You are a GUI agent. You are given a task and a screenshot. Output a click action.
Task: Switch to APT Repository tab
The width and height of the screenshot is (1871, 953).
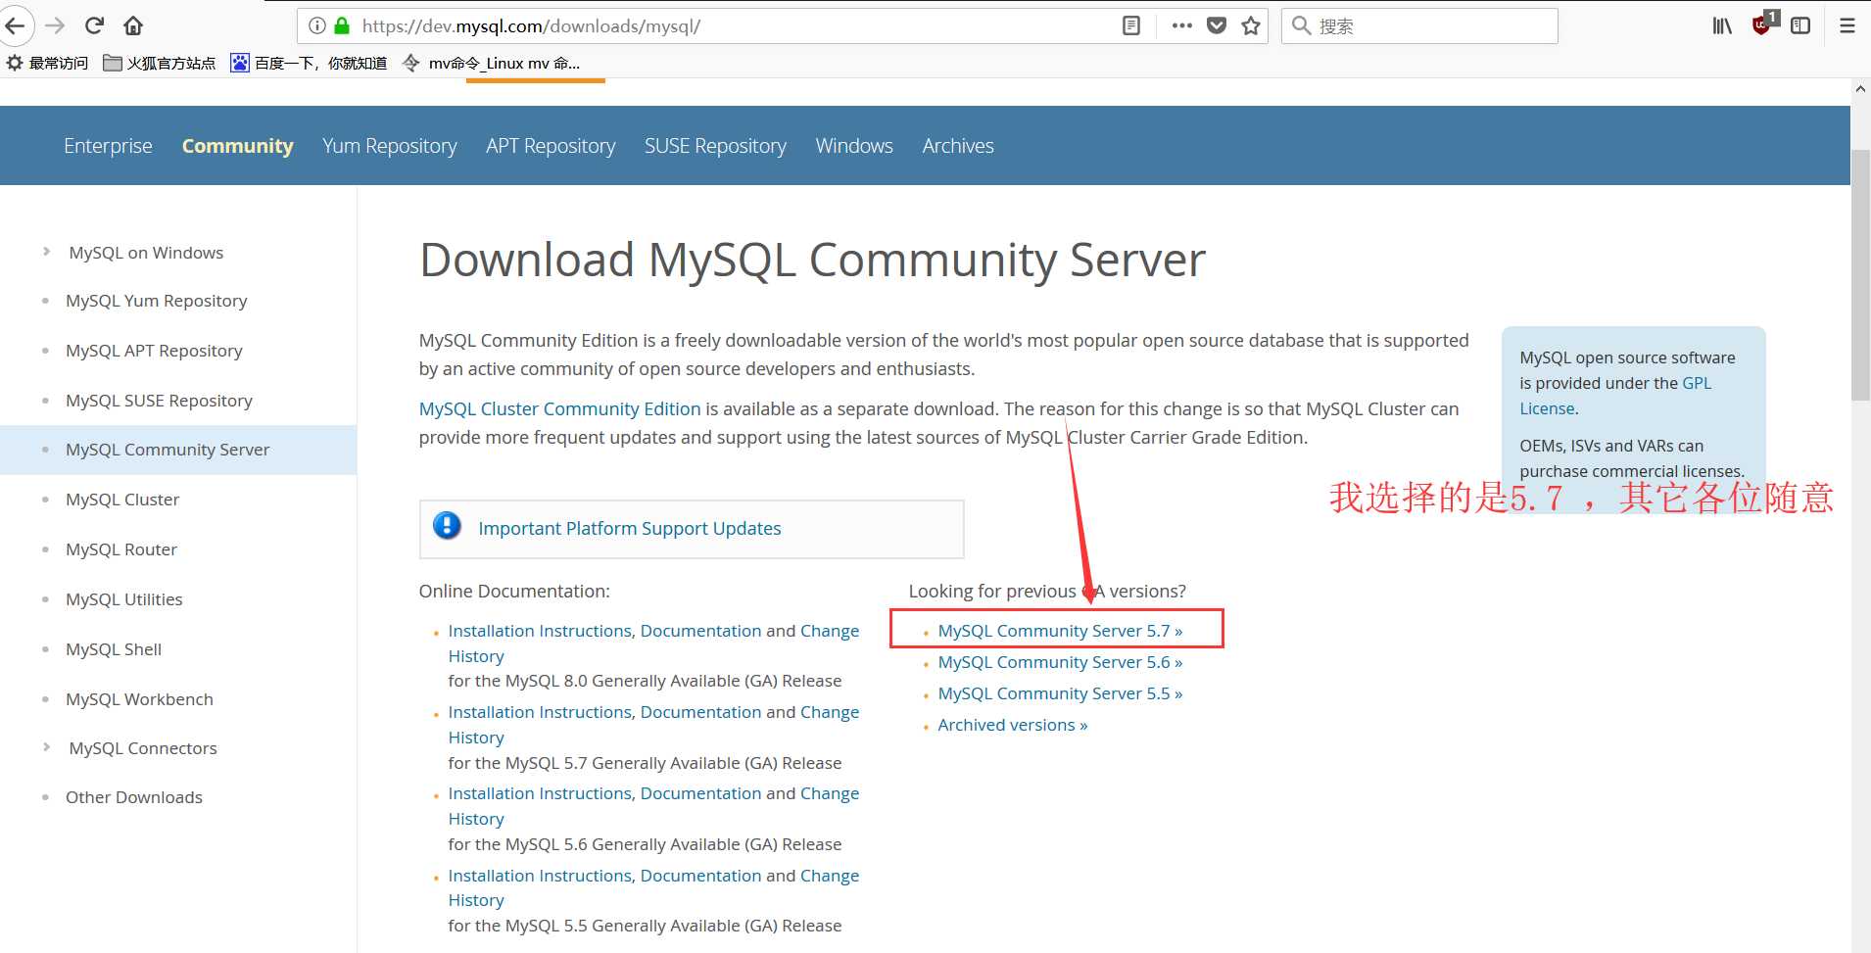(x=551, y=146)
